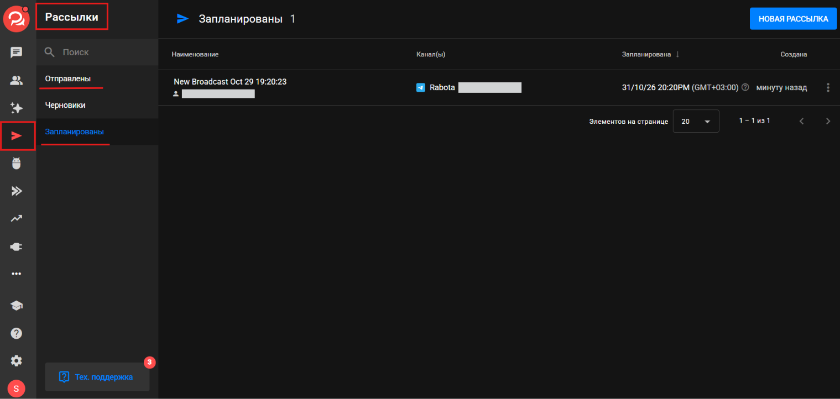
Task: Open the workflows double-arrow icon
Action: [x=17, y=191]
